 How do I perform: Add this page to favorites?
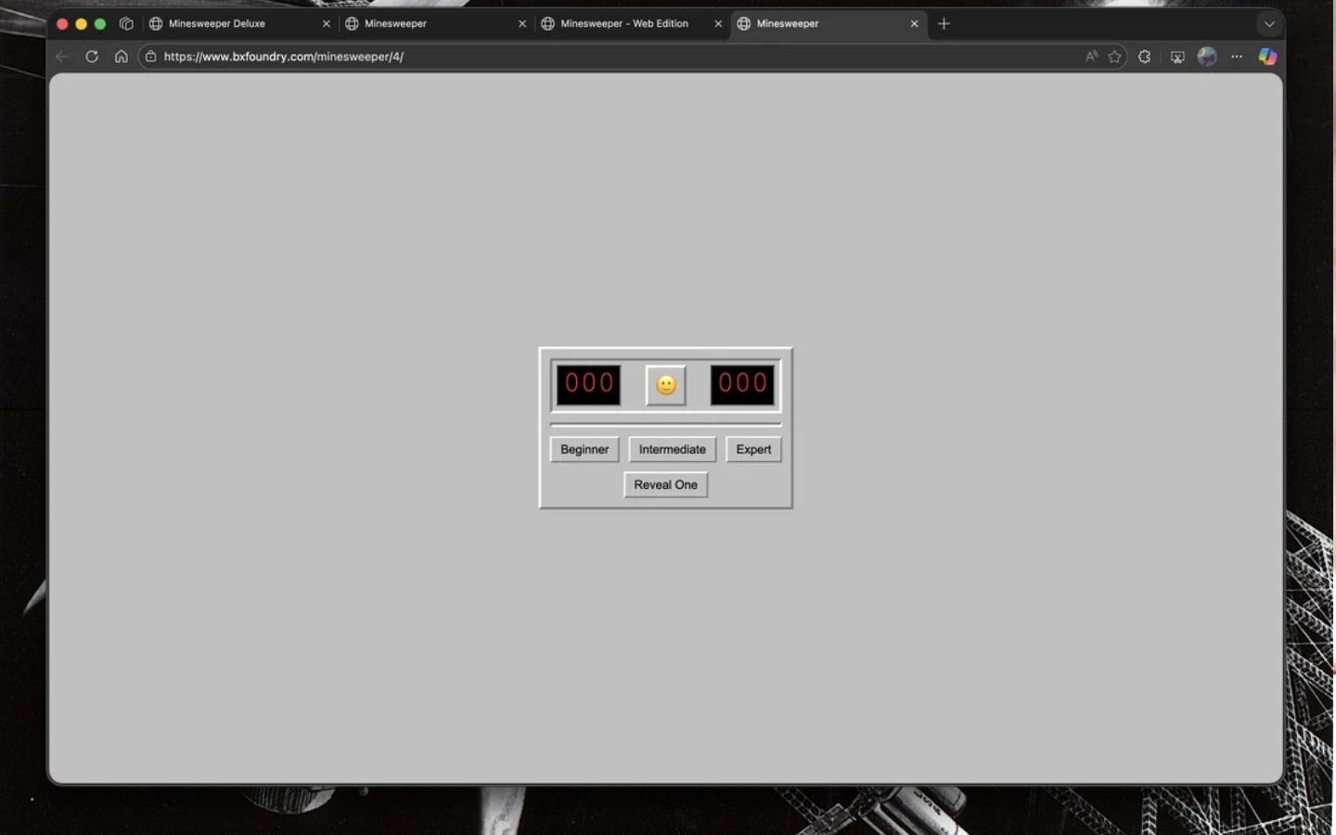pos(1114,57)
